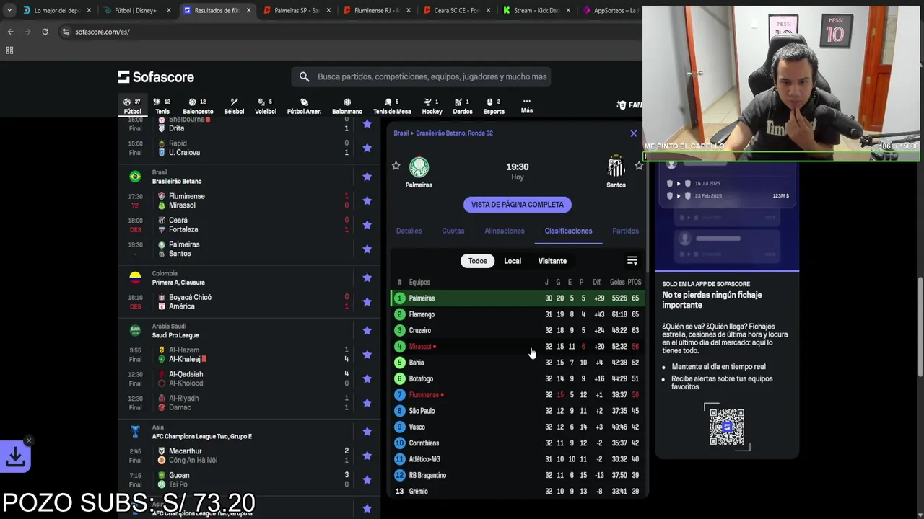Open the Tenis de Mesa category

(392, 106)
